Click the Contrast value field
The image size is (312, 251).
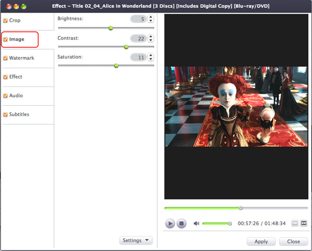coord(138,38)
